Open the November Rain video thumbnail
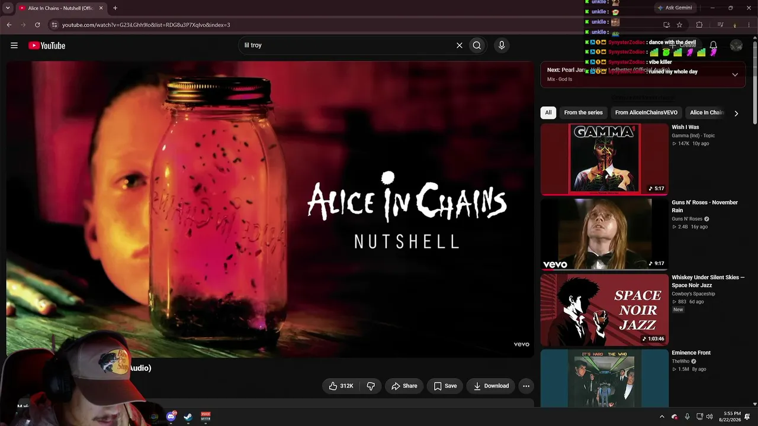The image size is (758, 426). click(x=605, y=234)
